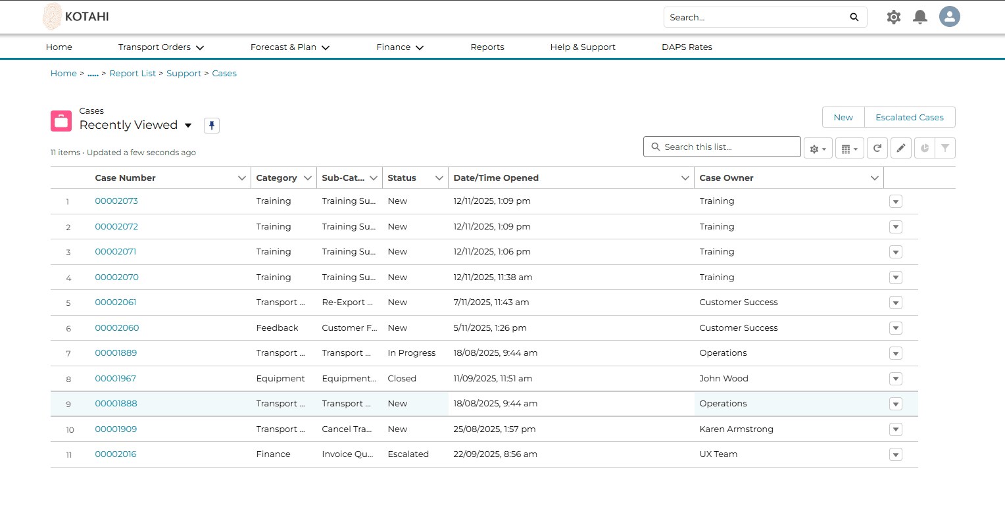Pin the Recently Viewed list view
Screen dimensions: 1005x532
click(x=211, y=125)
